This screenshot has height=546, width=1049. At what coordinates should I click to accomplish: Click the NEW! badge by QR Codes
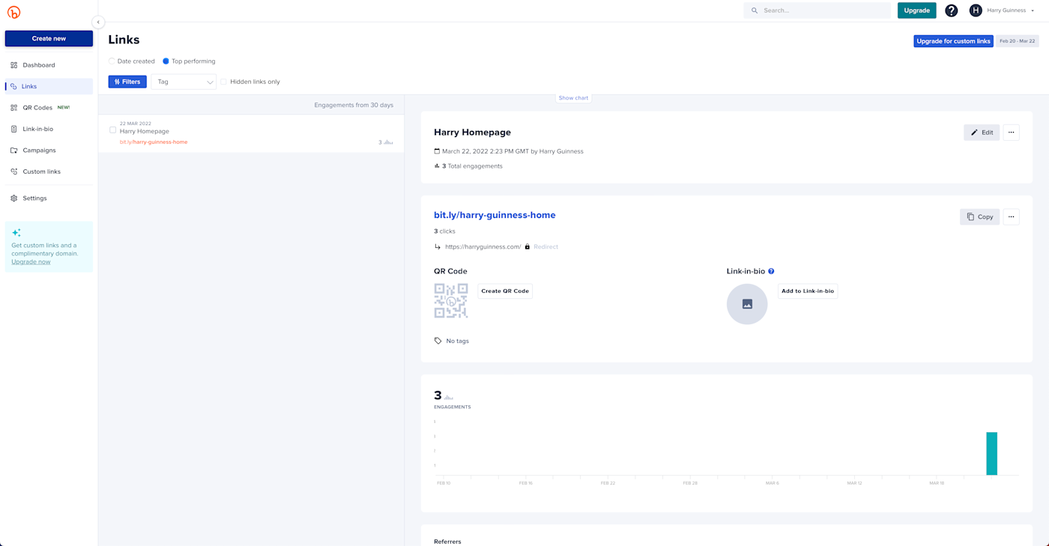[x=64, y=108]
